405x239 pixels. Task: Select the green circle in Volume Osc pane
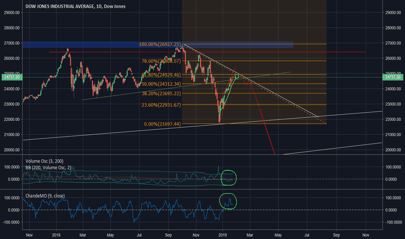[x=229, y=178]
